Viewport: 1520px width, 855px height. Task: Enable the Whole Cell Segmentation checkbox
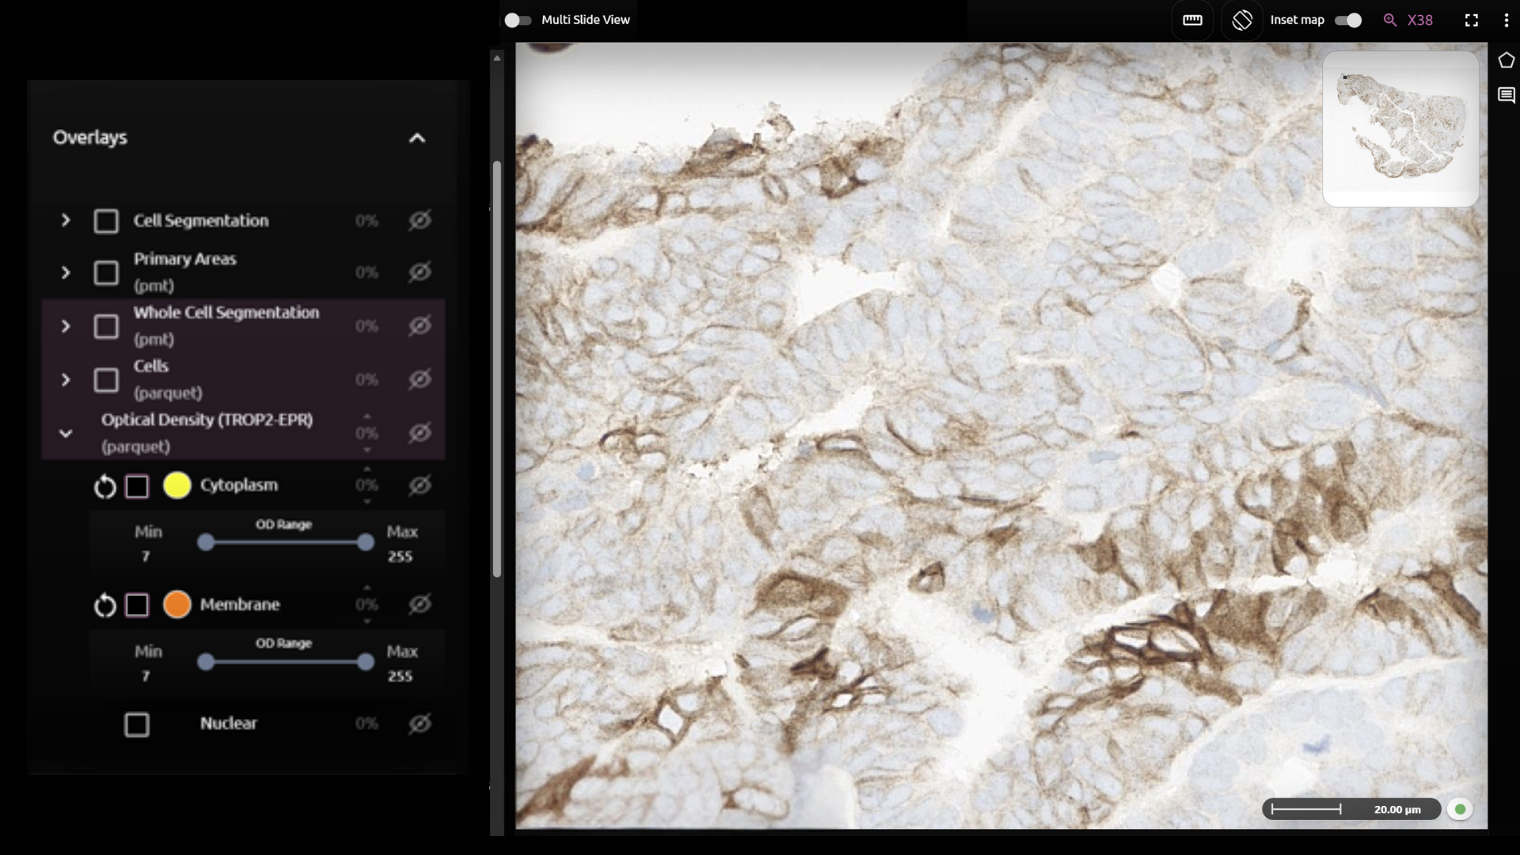coord(106,326)
